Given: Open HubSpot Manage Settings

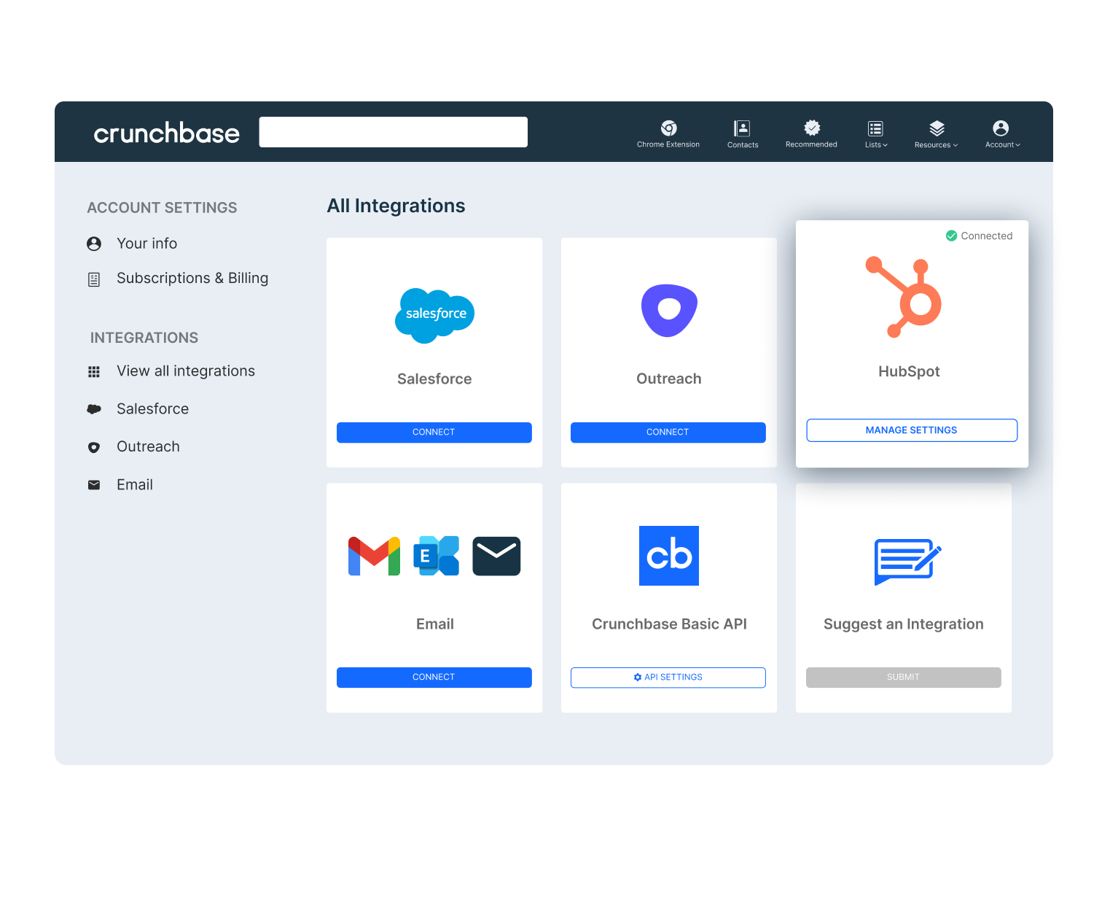Looking at the screenshot, I should click(912, 430).
